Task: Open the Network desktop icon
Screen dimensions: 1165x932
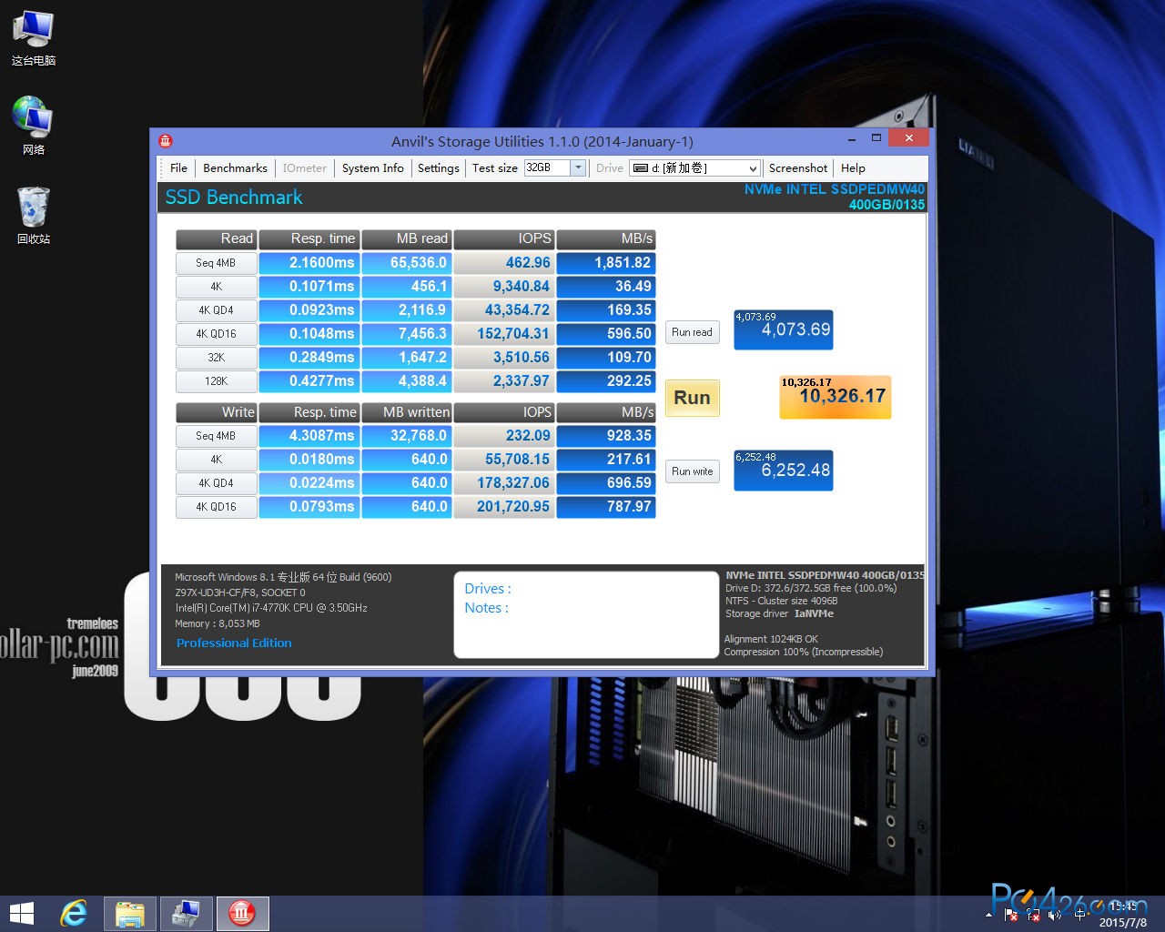Action: [x=33, y=126]
